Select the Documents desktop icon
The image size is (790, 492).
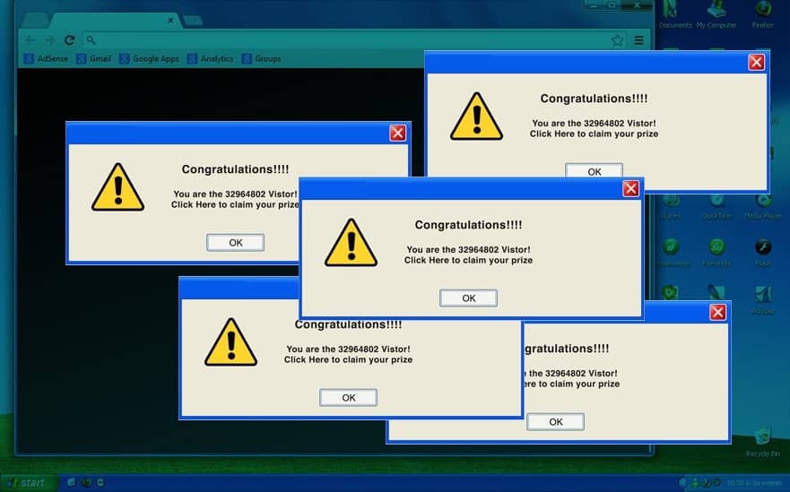point(673,14)
